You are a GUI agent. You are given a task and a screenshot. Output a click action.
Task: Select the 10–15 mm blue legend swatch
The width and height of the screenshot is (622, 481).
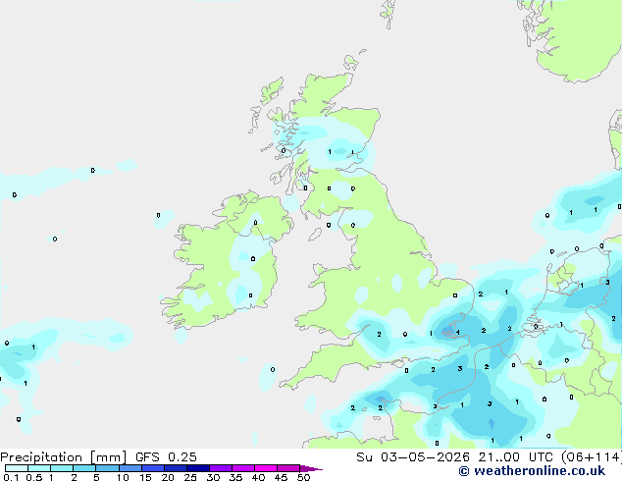click(x=130, y=468)
